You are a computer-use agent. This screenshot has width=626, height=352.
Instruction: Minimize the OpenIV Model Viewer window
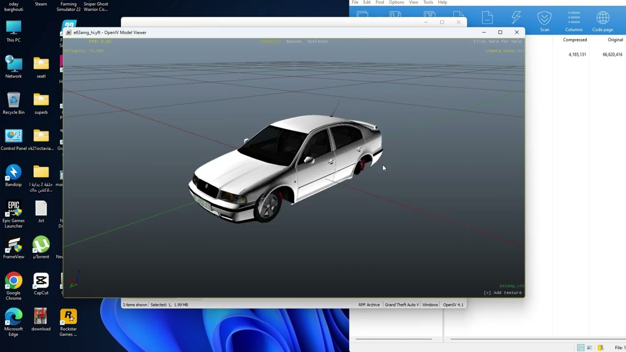click(x=484, y=32)
